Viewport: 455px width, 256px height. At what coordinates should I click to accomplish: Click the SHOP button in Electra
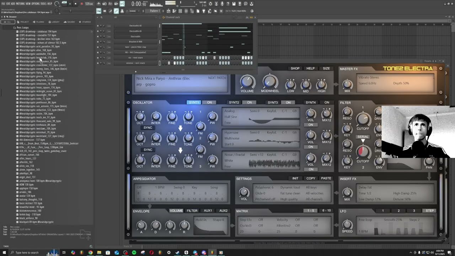click(295, 68)
